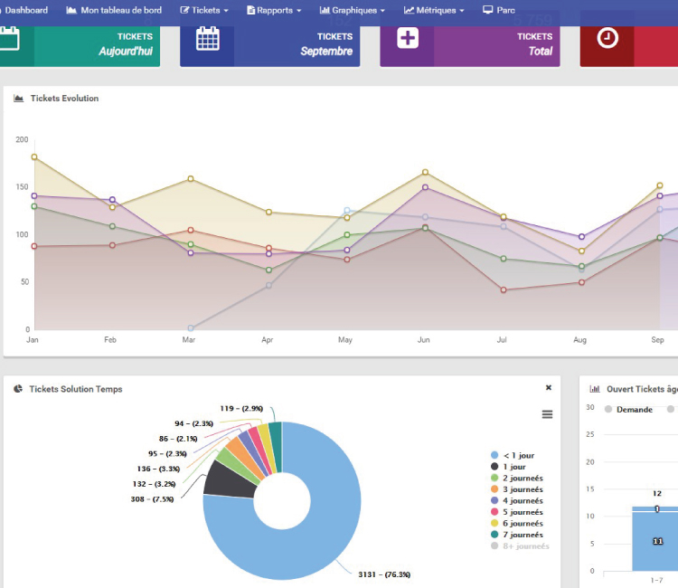The image size is (678, 588).
Task: Open Mon tableau de bord menu item
Action: 114,10
